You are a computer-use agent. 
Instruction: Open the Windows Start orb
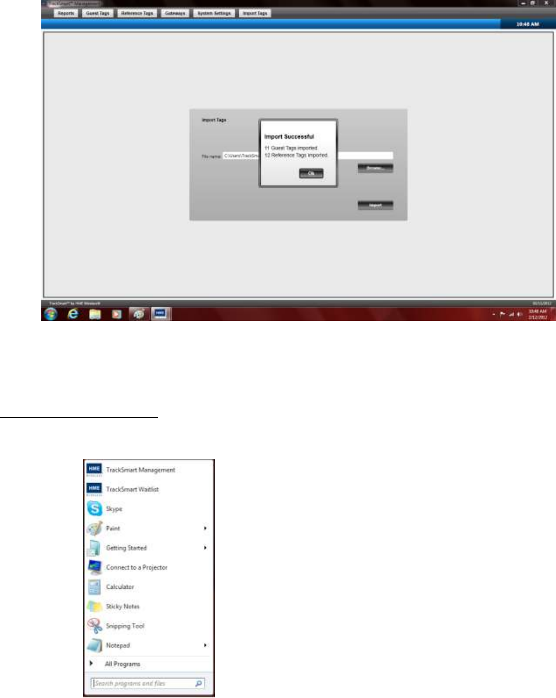pos(50,314)
